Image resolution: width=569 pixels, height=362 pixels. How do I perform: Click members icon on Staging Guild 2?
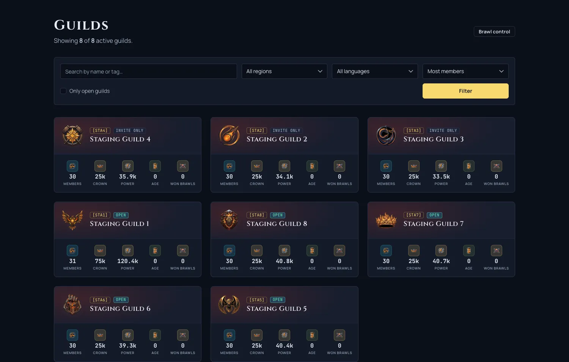tap(229, 166)
